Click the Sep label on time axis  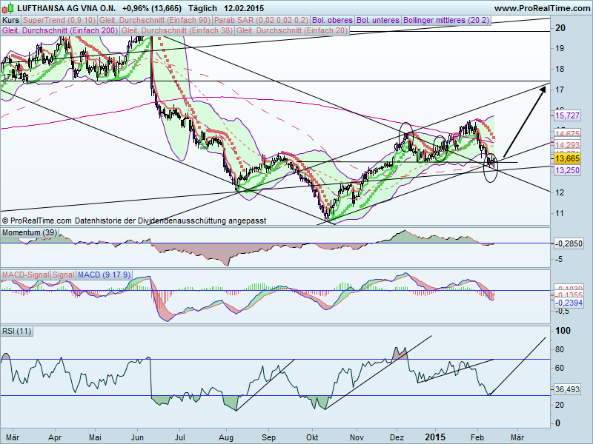269,437
